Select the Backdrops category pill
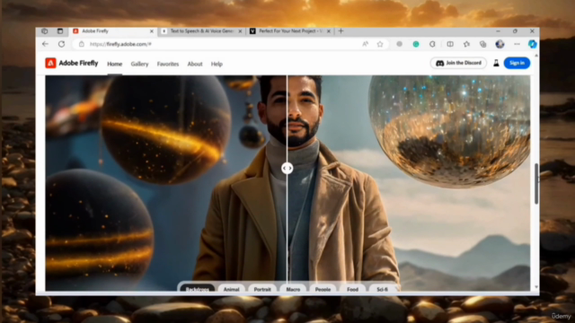575x323 pixels. click(198, 289)
